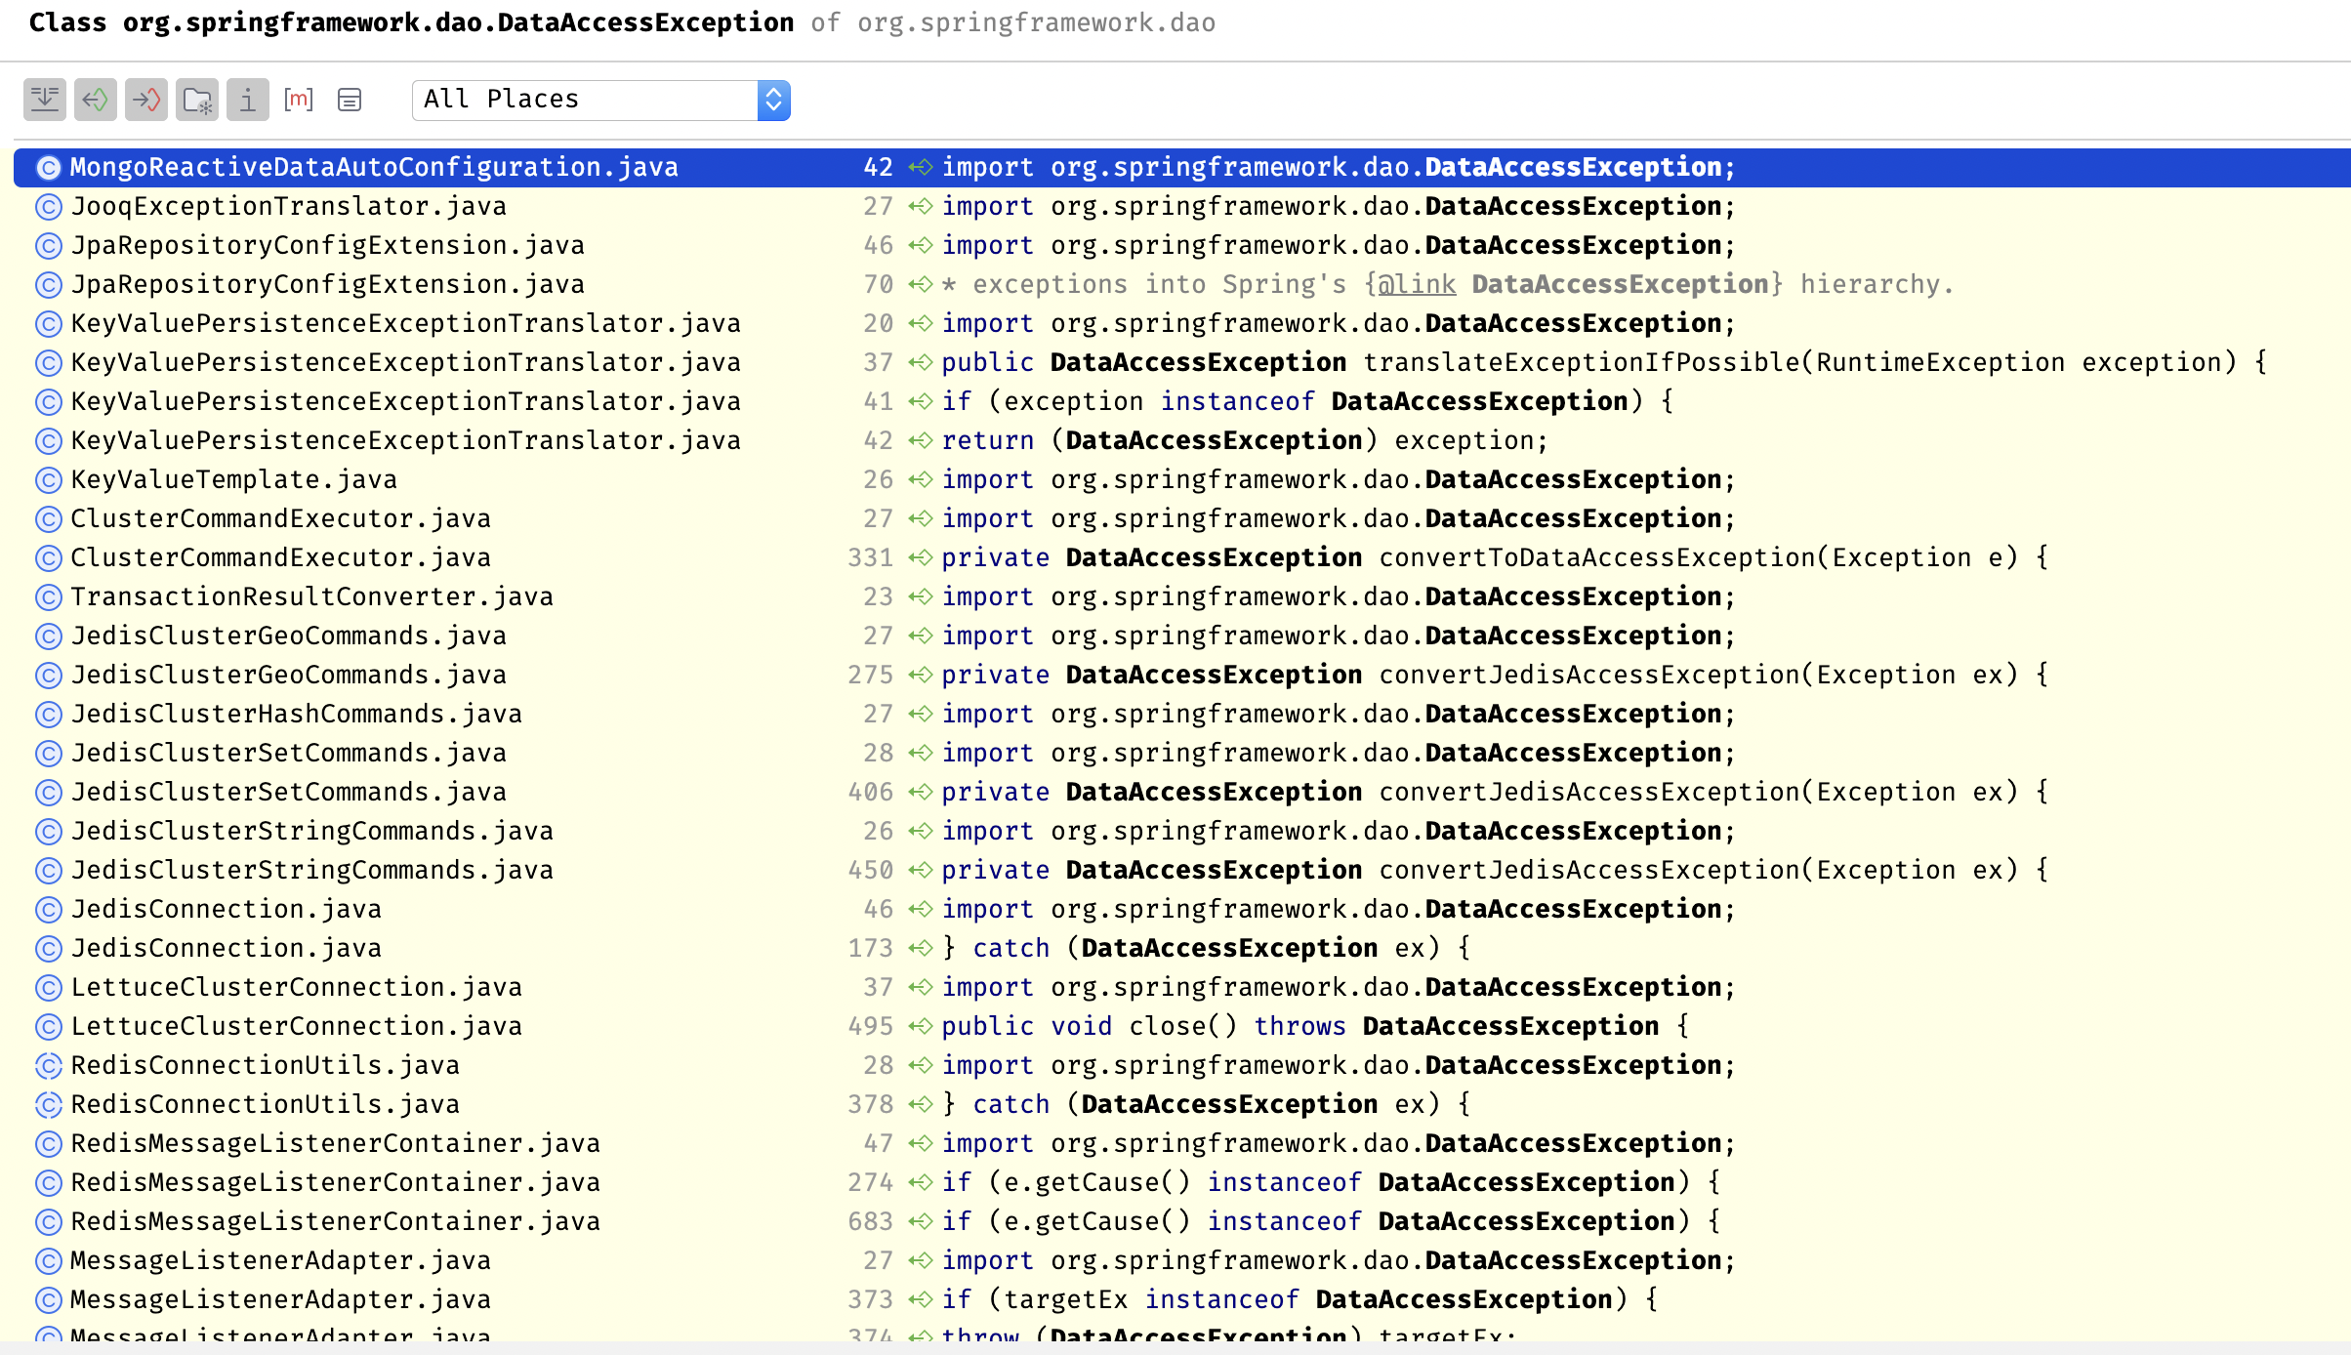The width and height of the screenshot is (2351, 1355).
Task: Select MongoReactiveDataAutoConfiguration.java usage row
Action: click(x=374, y=168)
